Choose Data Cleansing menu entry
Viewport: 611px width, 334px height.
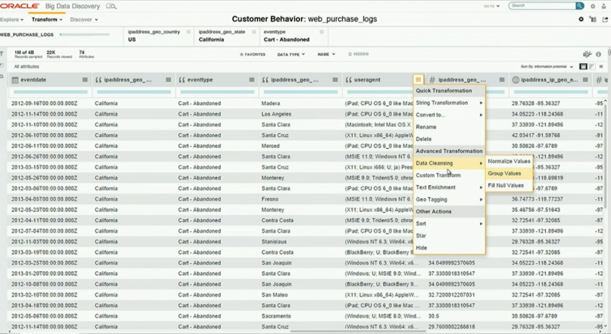449,163
